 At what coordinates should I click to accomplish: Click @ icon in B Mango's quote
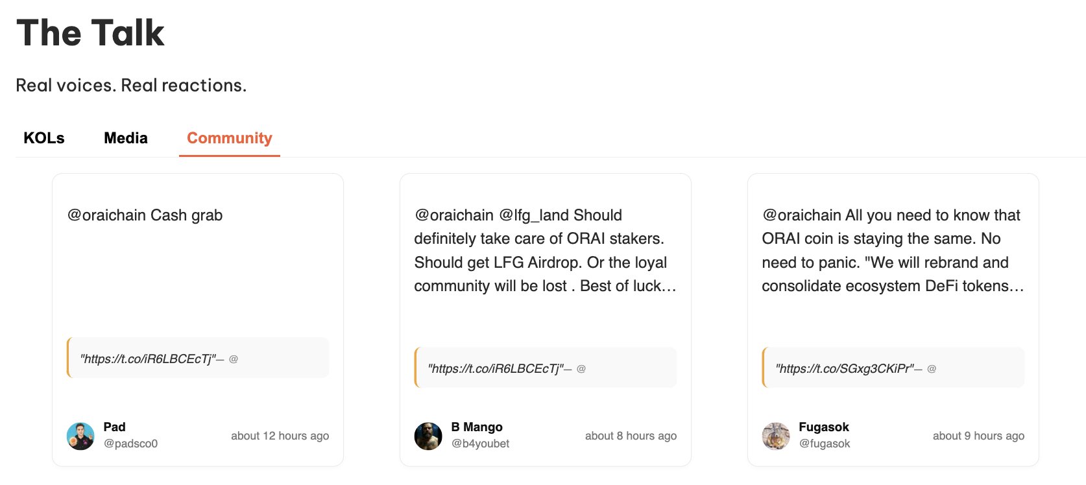[581, 369]
